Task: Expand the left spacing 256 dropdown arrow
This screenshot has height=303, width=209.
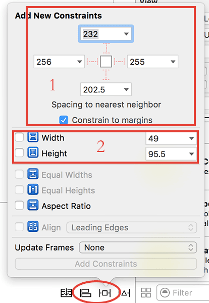Action: point(79,62)
